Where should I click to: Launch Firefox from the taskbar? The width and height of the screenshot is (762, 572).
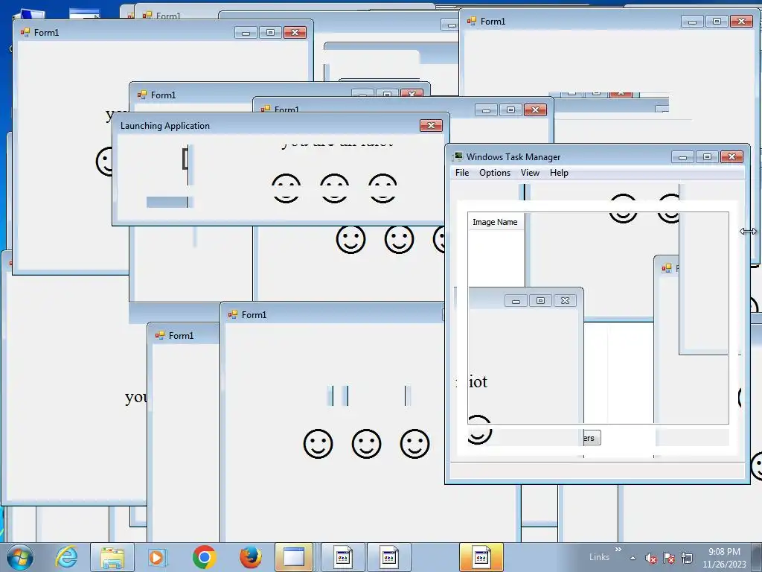click(x=250, y=557)
